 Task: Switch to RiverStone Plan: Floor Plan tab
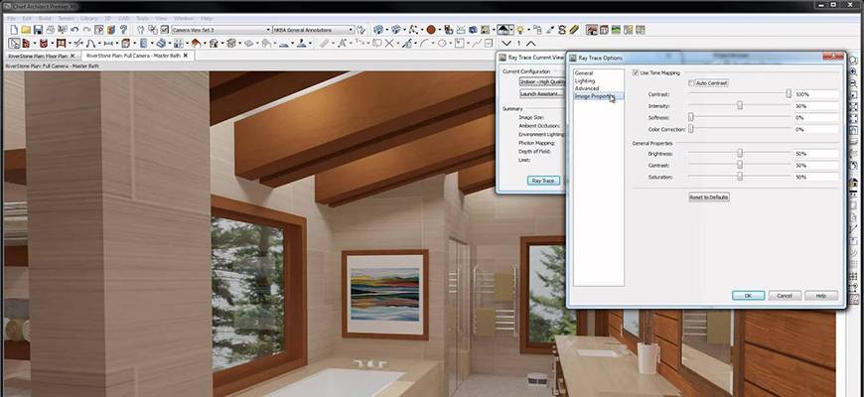point(39,57)
